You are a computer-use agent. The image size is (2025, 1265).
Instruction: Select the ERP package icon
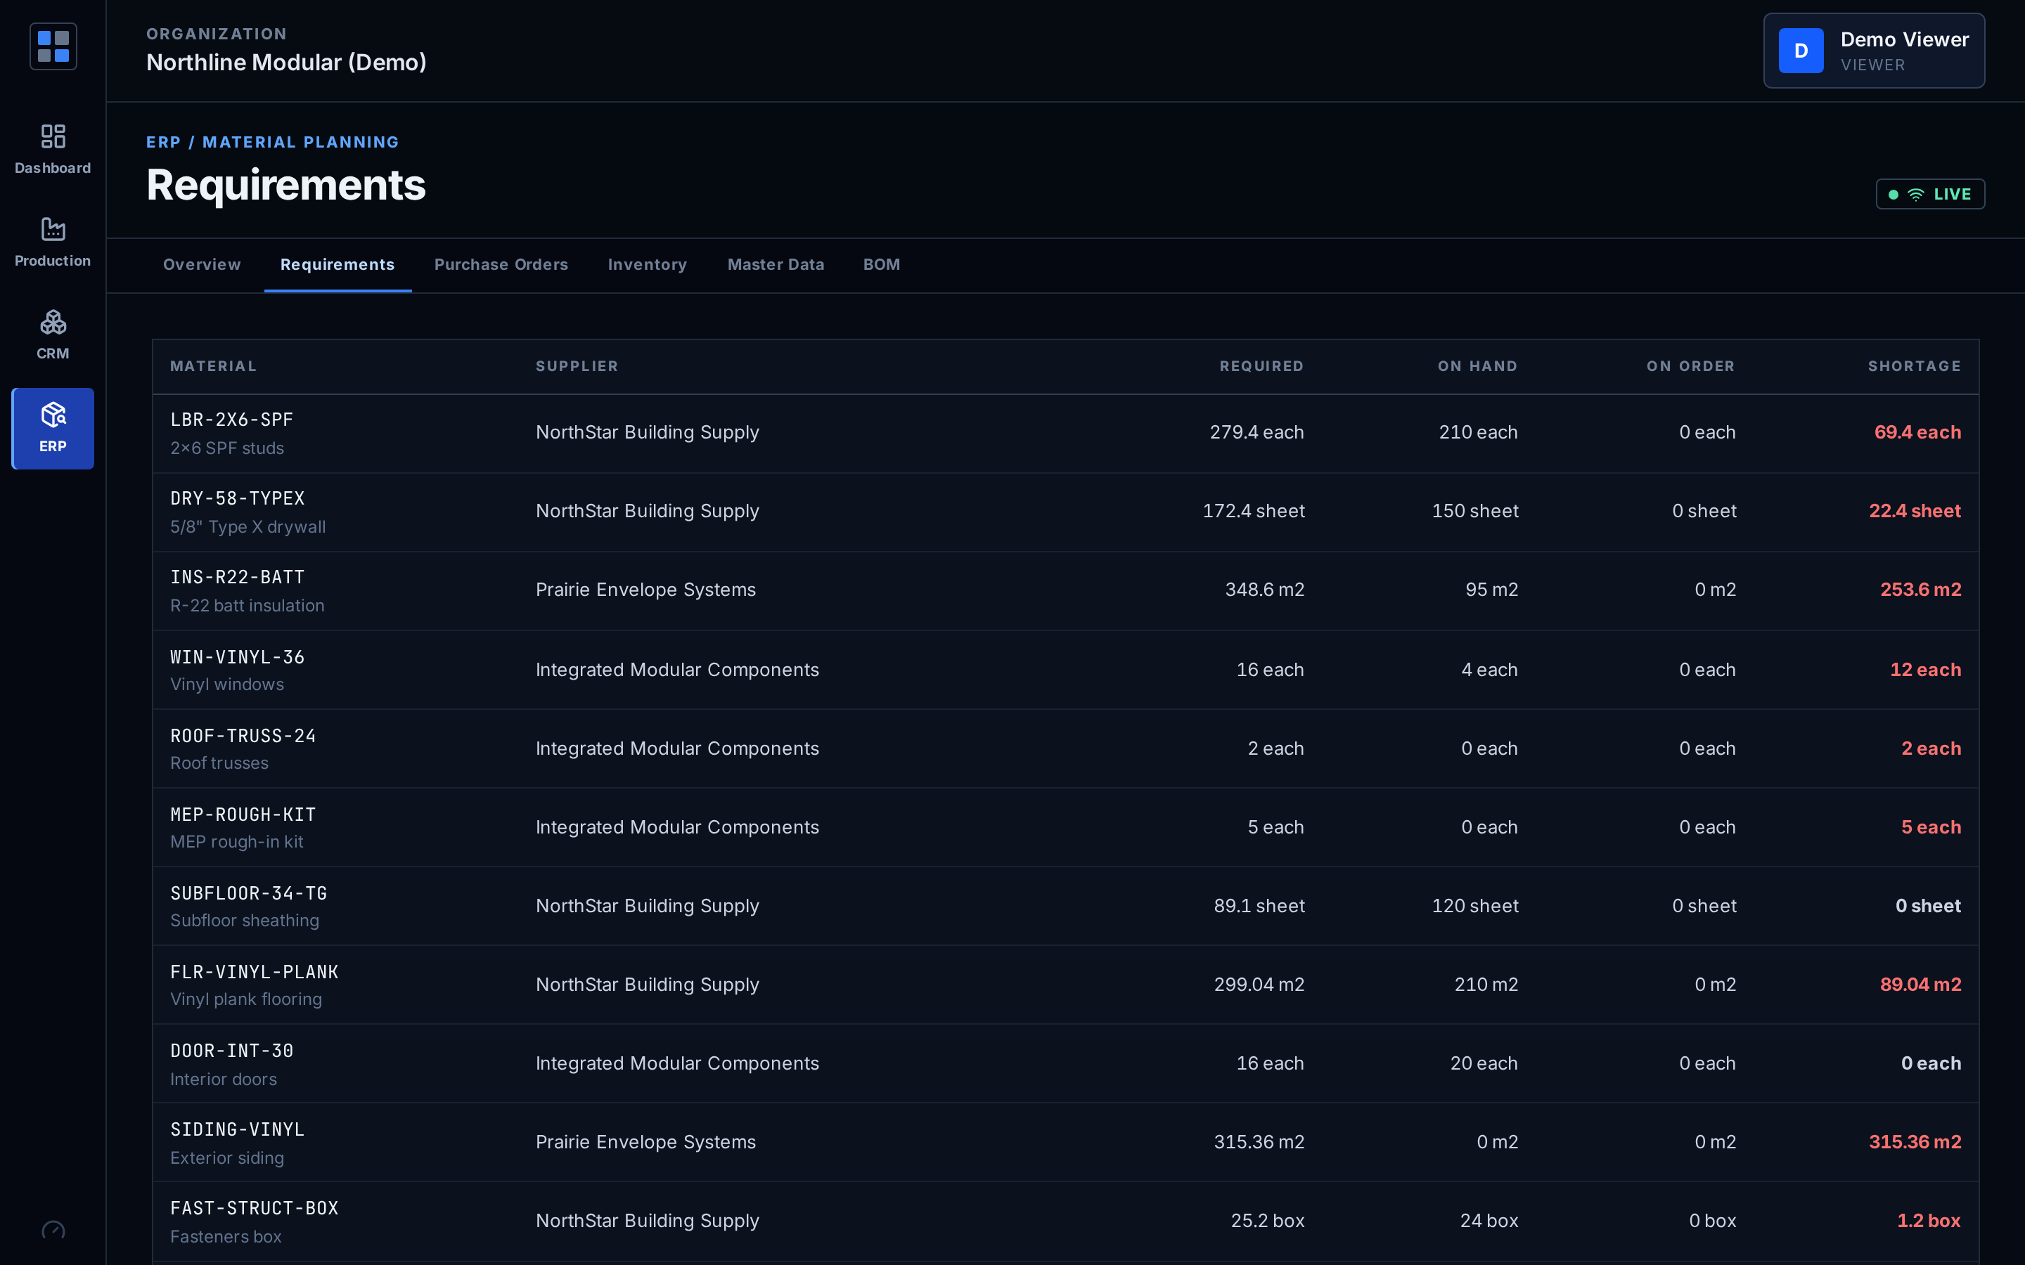[53, 415]
